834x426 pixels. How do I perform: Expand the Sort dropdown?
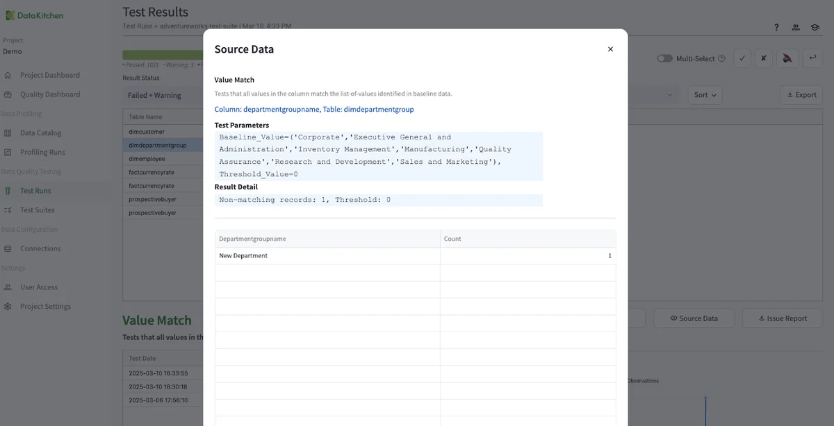(x=705, y=95)
